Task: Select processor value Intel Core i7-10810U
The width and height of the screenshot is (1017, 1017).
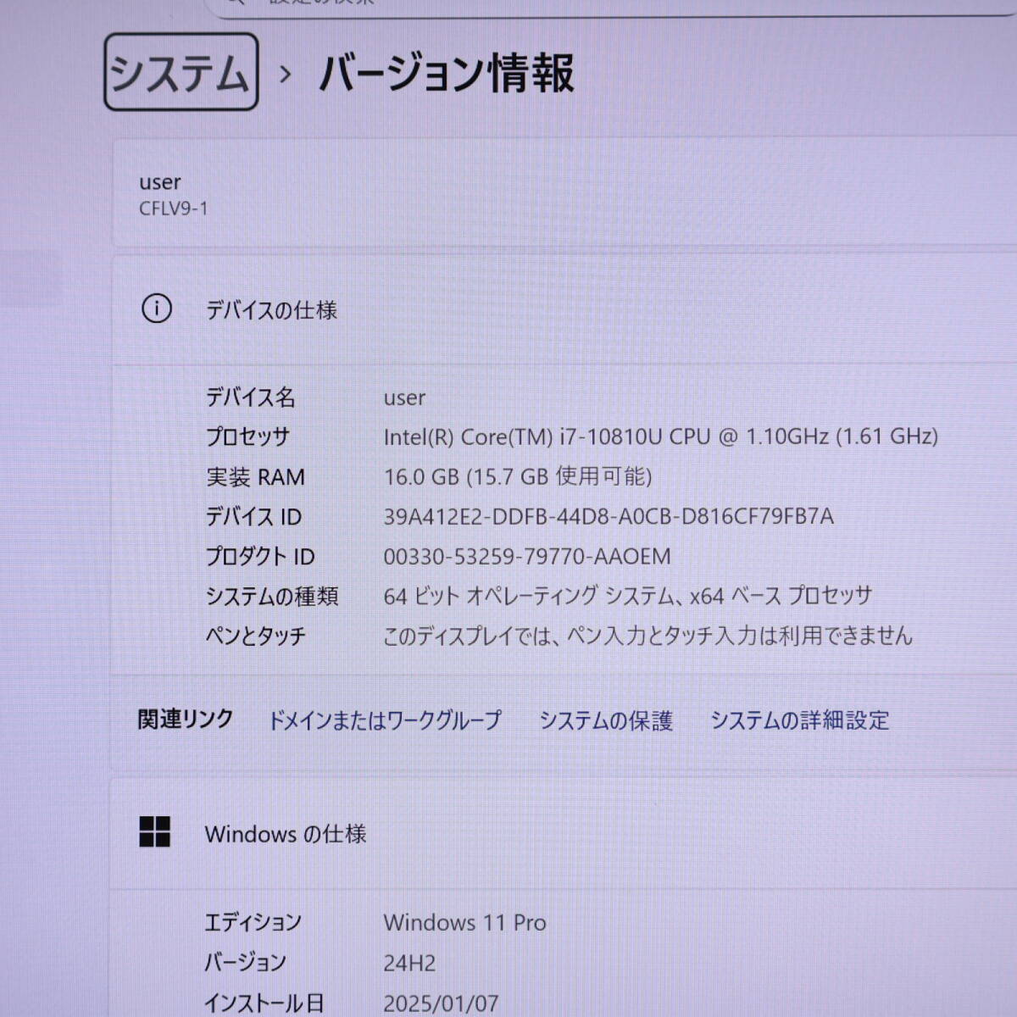Action: [661, 436]
